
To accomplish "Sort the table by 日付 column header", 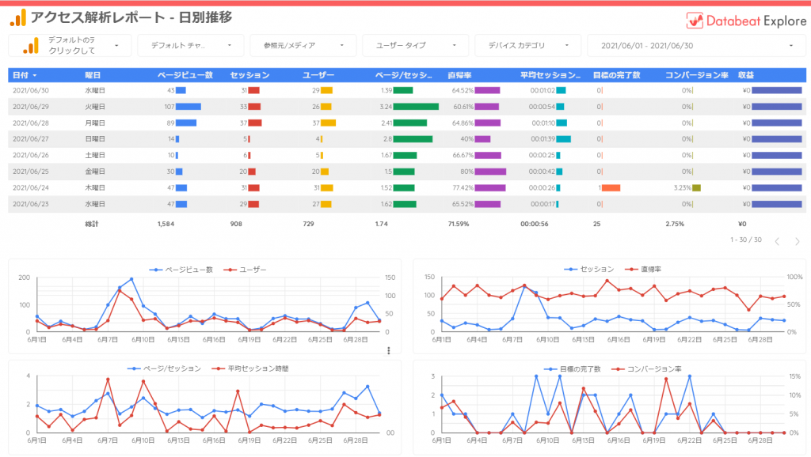I will (25, 75).
